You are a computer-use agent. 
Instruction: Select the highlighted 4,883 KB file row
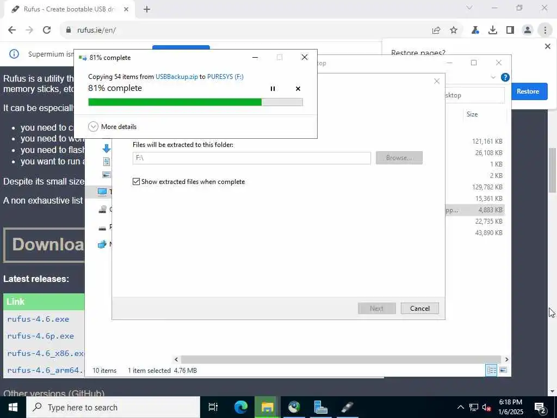pyautogui.click(x=475, y=210)
